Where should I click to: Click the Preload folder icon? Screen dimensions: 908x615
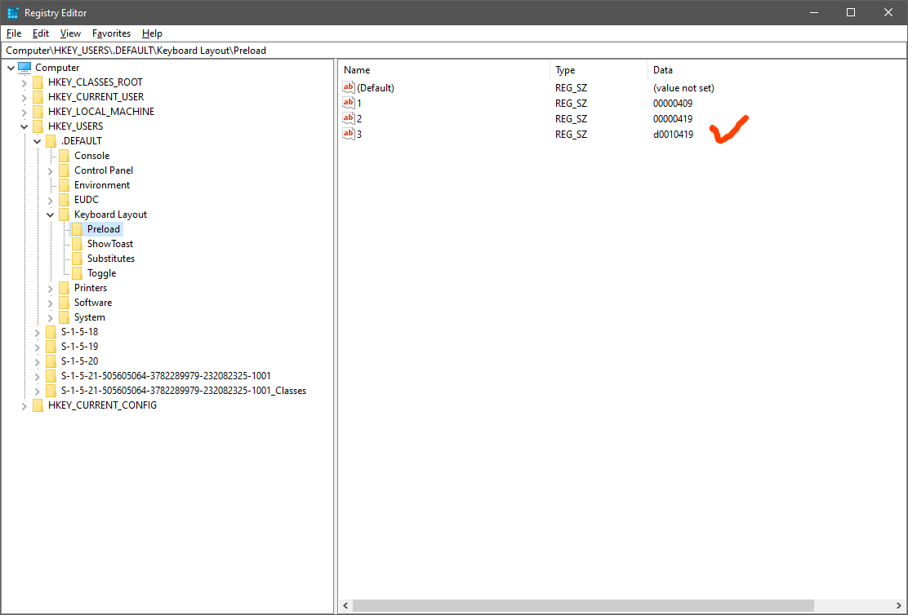[78, 229]
